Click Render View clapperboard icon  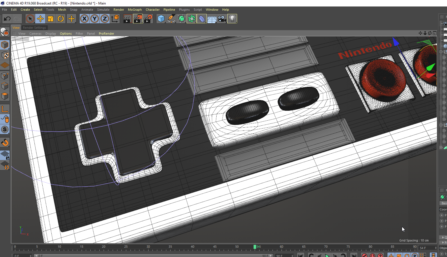coord(127,19)
